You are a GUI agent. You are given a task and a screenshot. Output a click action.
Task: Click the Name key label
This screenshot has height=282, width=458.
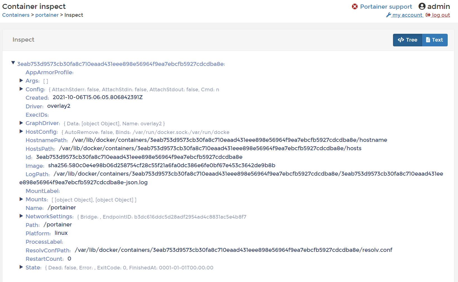pyautogui.click(x=35, y=208)
